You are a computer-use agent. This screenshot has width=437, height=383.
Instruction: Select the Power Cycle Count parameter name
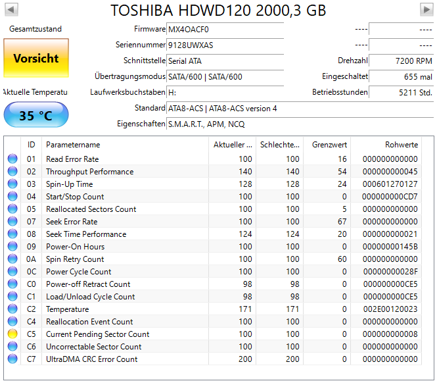(x=79, y=271)
